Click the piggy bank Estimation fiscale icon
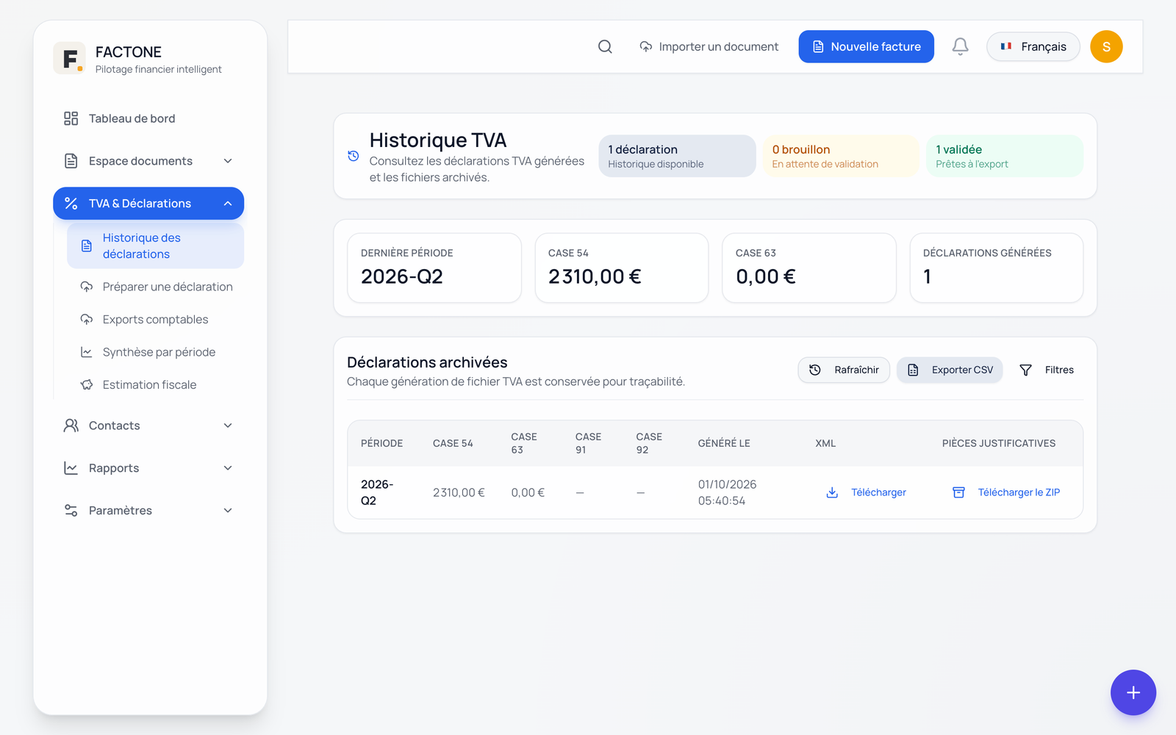 click(x=87, y=384)
